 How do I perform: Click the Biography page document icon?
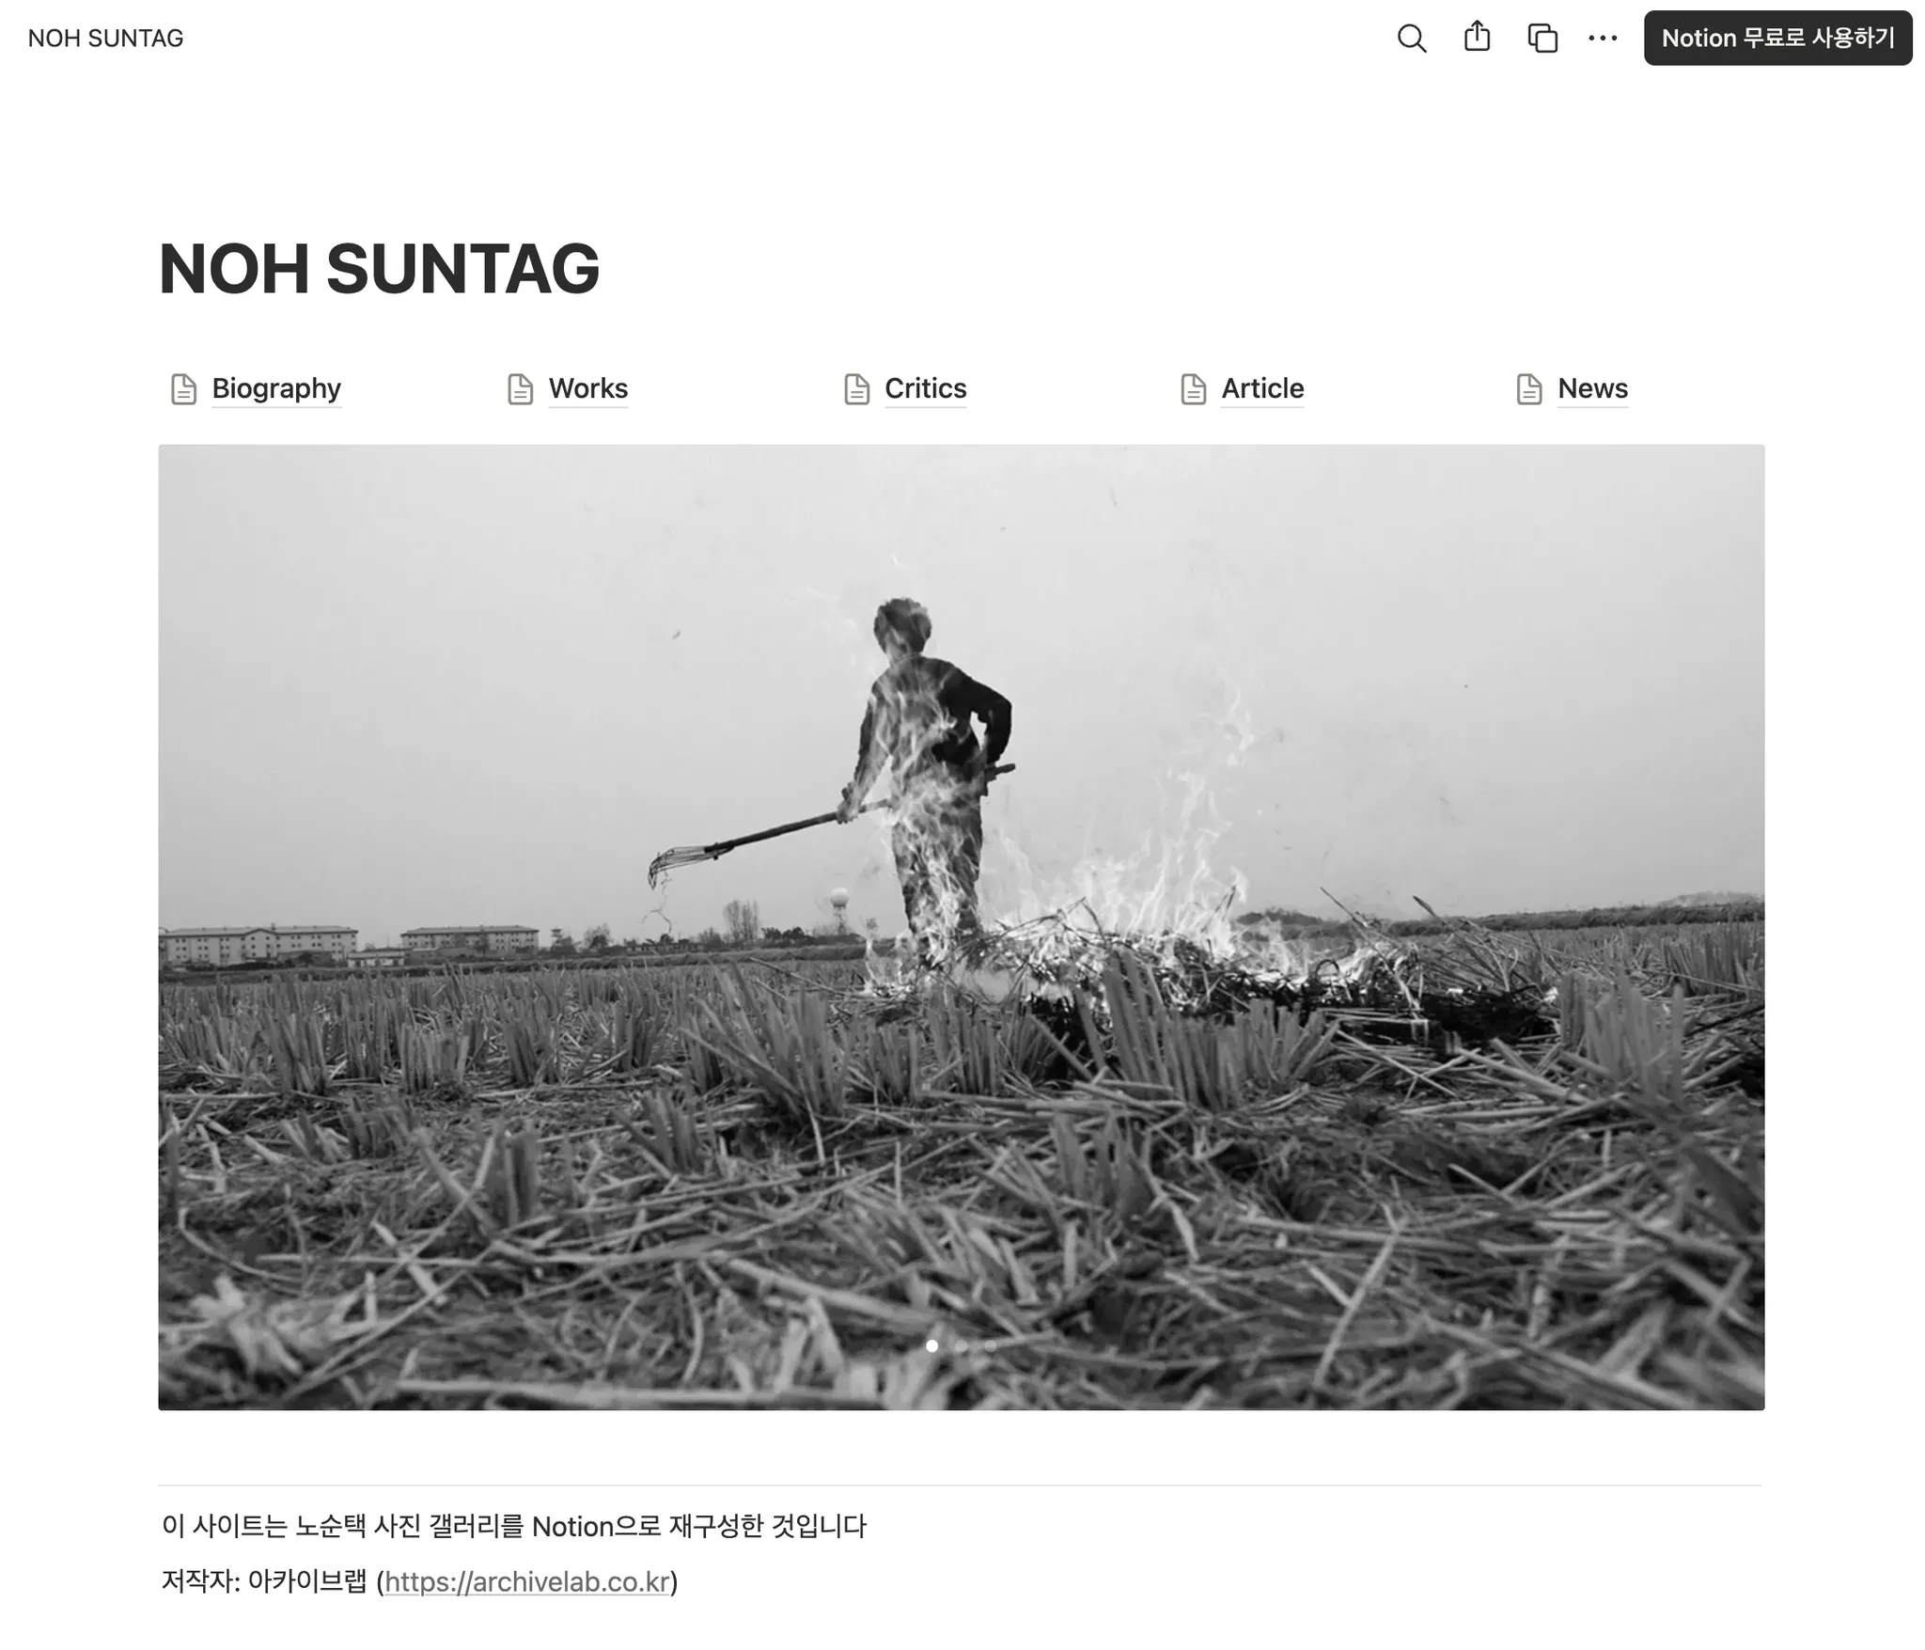[x=183, y=388]
